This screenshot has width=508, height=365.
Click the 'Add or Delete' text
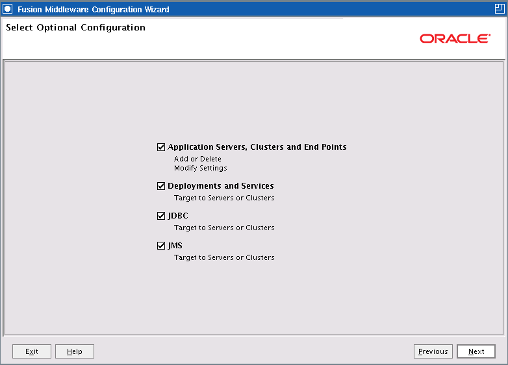[197, 159]
